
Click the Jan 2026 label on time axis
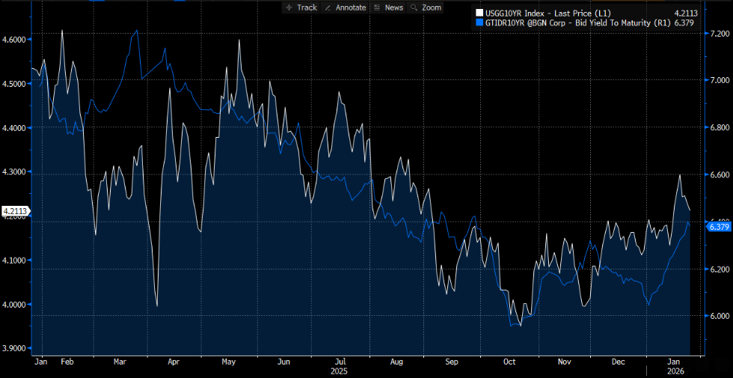coord(674,362)
